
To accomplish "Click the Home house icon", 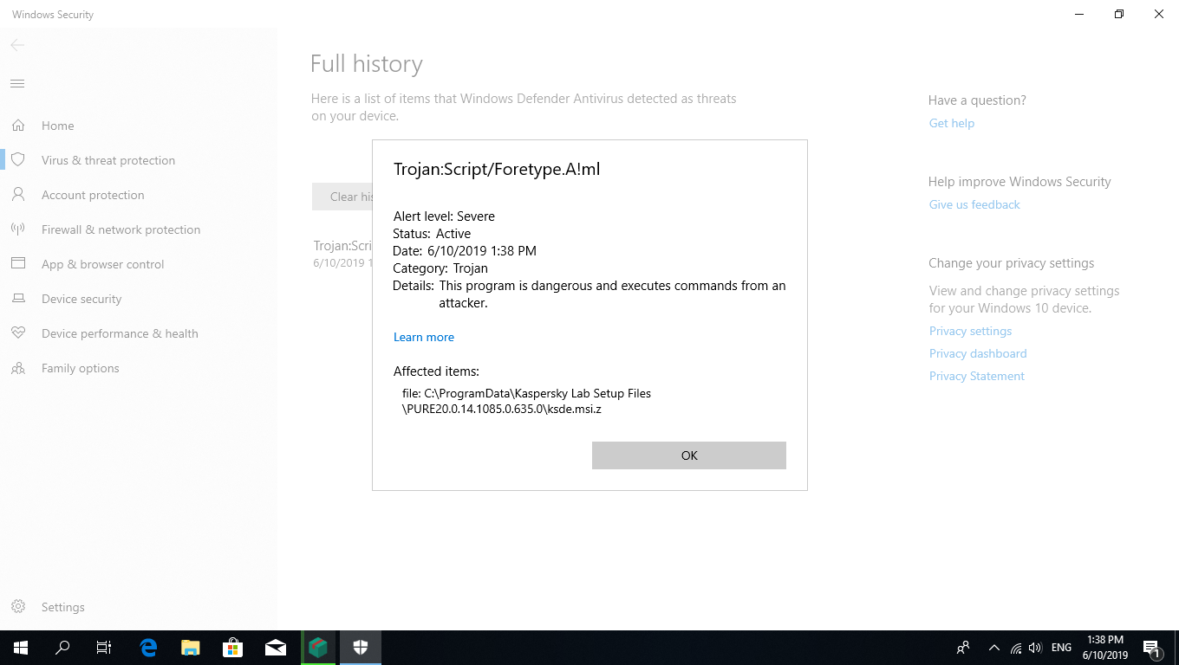I will tap(18, 126).
